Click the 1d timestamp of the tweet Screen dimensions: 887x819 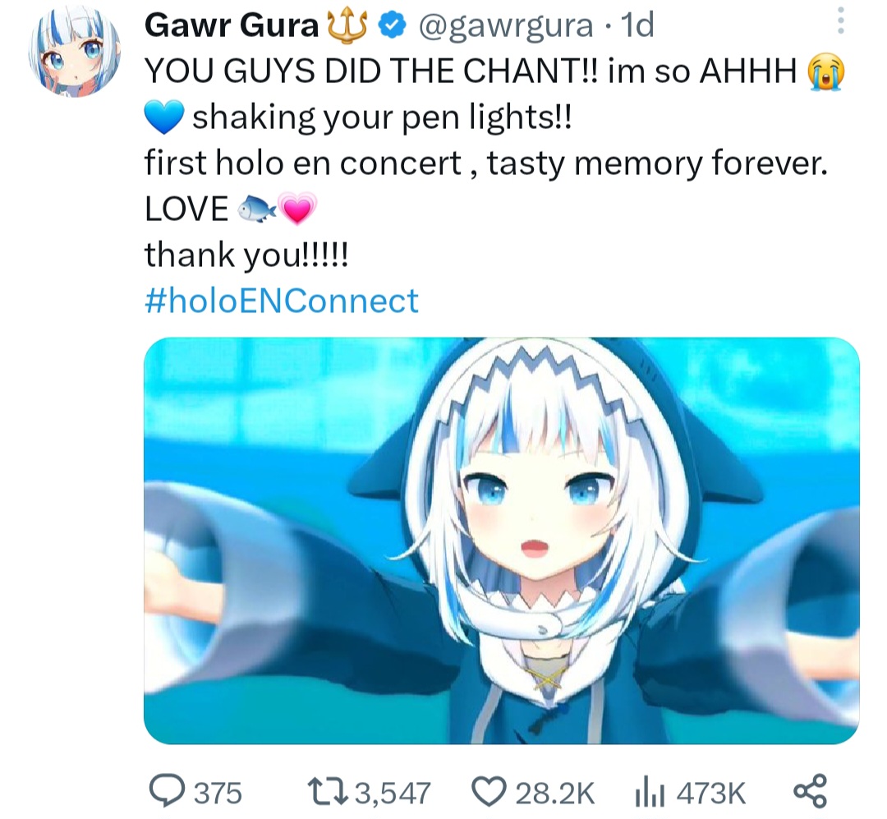pos(637,25)
